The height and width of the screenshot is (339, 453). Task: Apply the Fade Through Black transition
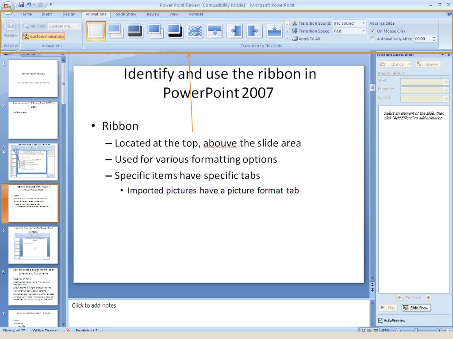(x=135, y=31)
